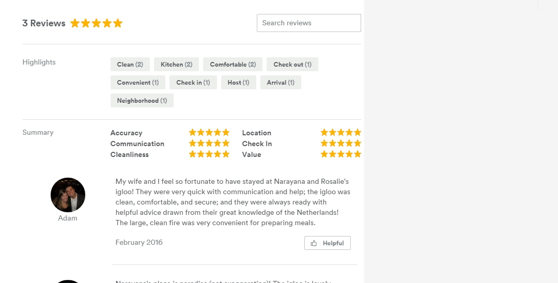Click the Value star rating

[340, 154]
